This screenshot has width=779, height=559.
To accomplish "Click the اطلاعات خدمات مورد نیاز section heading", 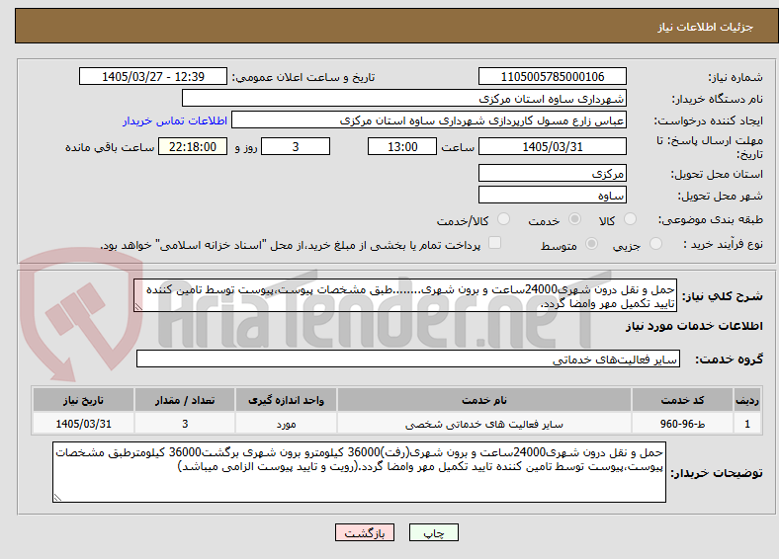I will pos(694,326).
